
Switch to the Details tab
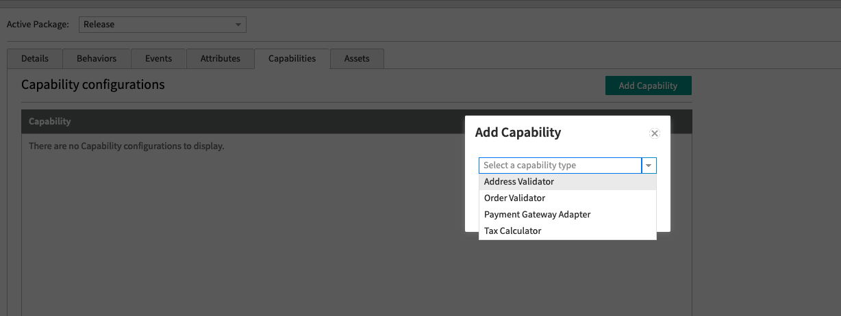pos(35,59)
